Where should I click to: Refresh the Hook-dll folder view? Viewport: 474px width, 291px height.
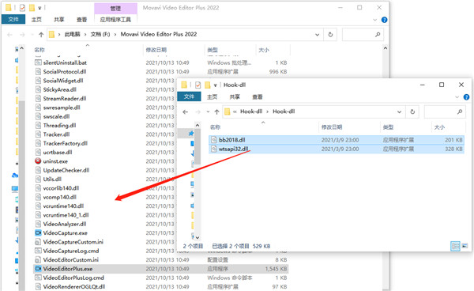point(412,111)
